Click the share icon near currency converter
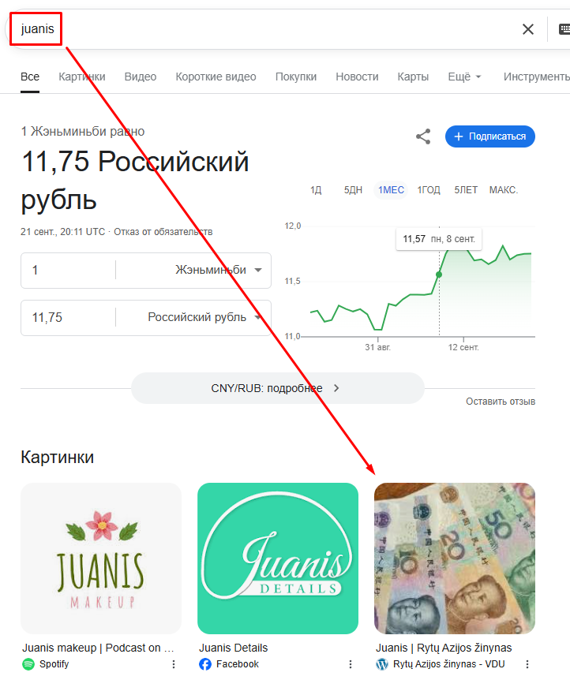 tap(423, 136)
